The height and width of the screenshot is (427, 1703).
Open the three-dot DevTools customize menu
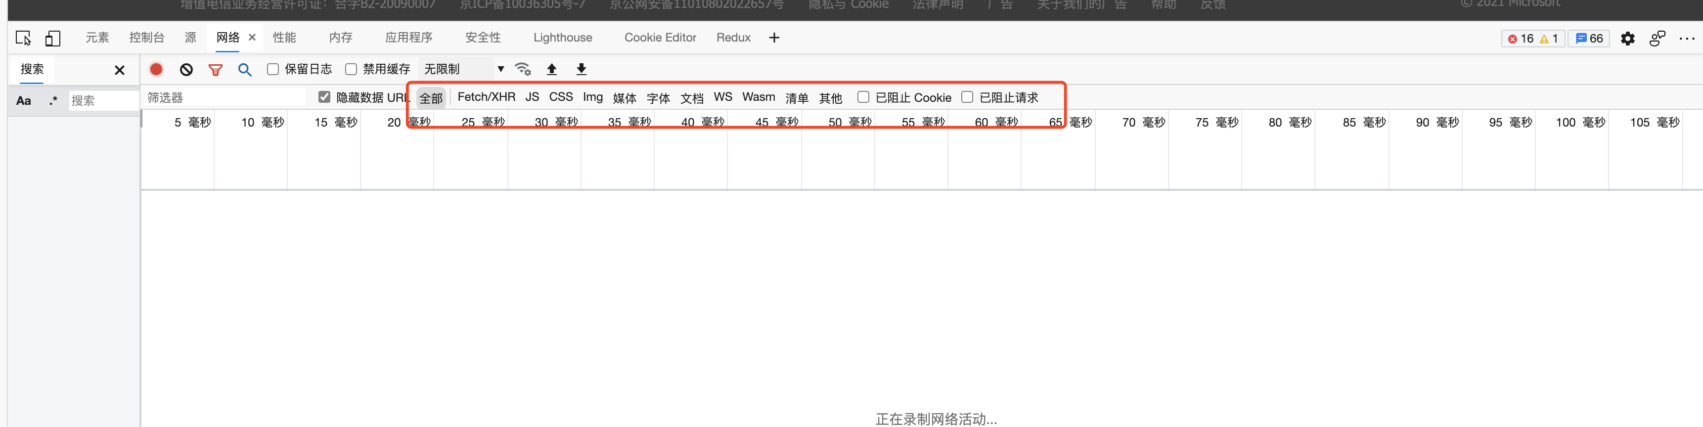(1687, 39)
